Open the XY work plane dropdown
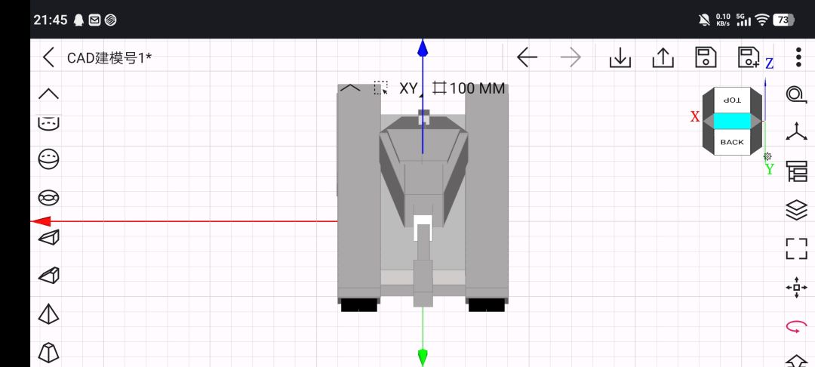The height and width of the screenshot is (367, 815). (410, 88)
